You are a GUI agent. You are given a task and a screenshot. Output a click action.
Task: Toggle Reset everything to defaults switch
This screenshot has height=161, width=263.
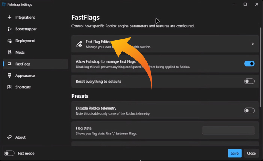[249, 81]
